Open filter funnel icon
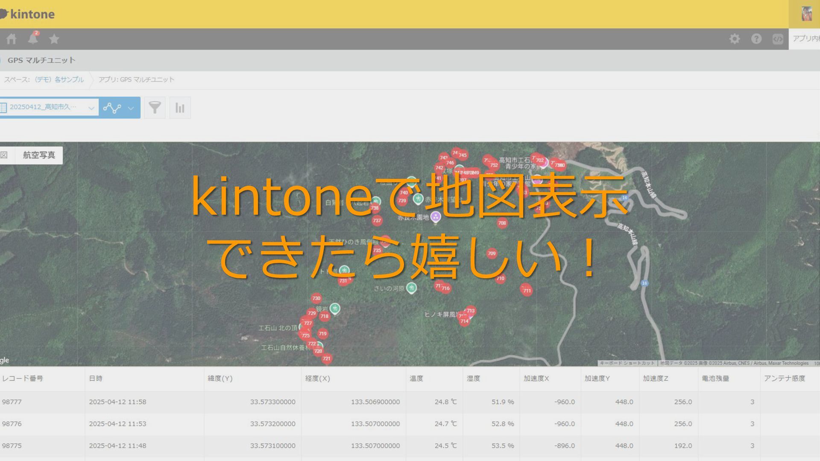This screenshot has height=461, width=820. 155,108
